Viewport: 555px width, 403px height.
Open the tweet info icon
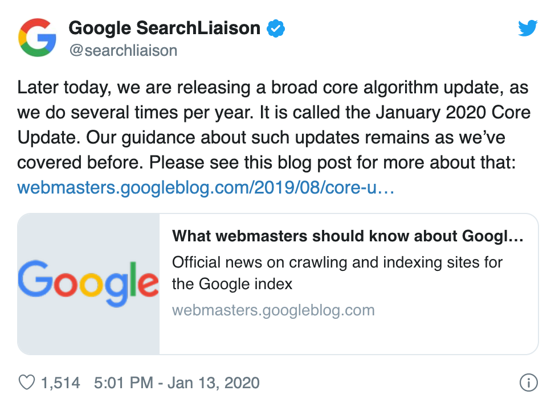[529, 383]
